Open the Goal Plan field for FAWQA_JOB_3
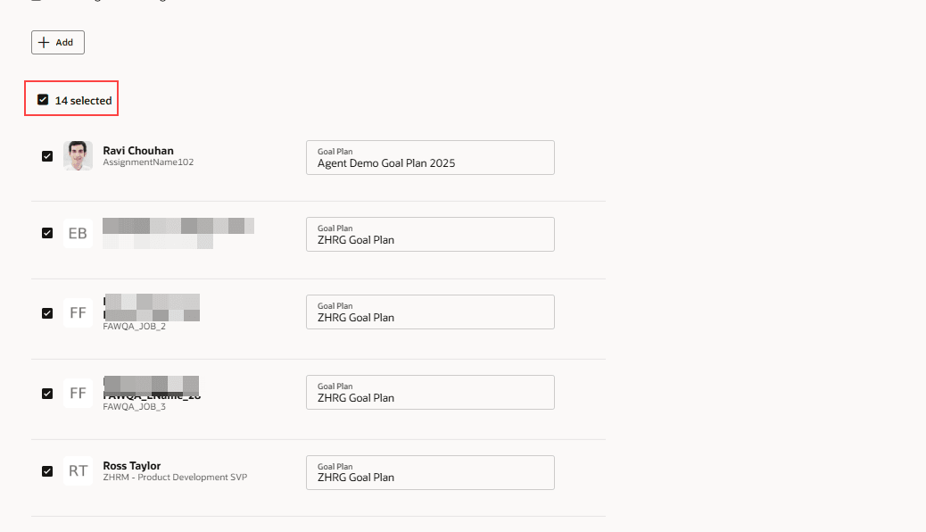 [x=430, y=392]
